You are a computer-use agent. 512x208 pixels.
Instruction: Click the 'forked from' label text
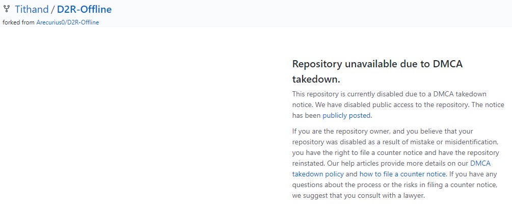pyautogui.click(x=18, y=22)
